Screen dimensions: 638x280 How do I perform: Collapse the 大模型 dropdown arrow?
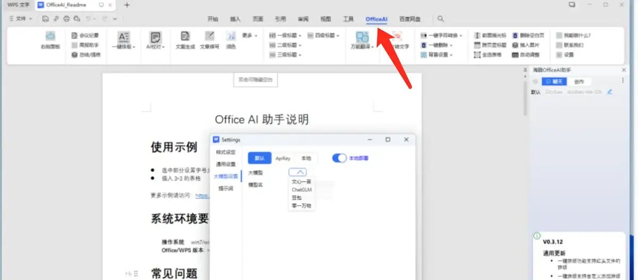click(300, 172)
